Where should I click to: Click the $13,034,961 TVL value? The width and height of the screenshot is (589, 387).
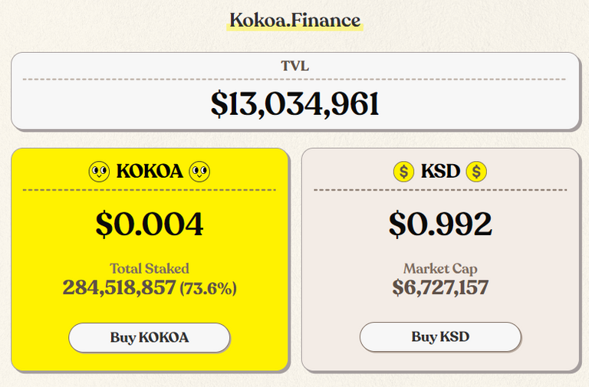point(294,104)
